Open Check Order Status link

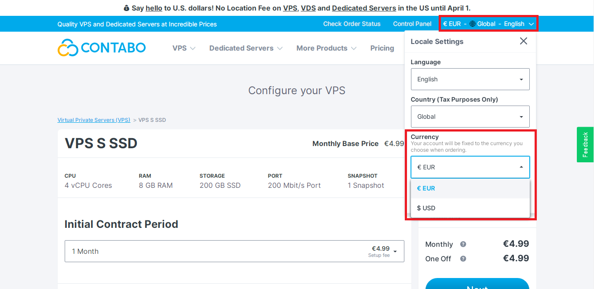(x=352, y=24)
